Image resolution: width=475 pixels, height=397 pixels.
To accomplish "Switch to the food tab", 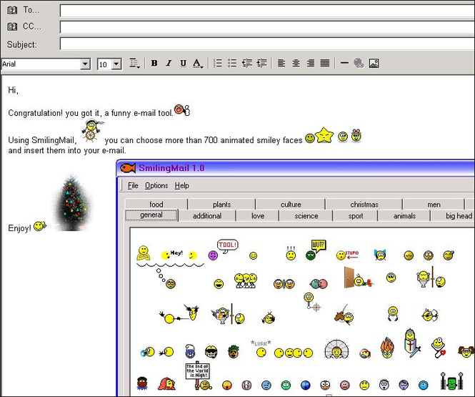I will (156, 204).
